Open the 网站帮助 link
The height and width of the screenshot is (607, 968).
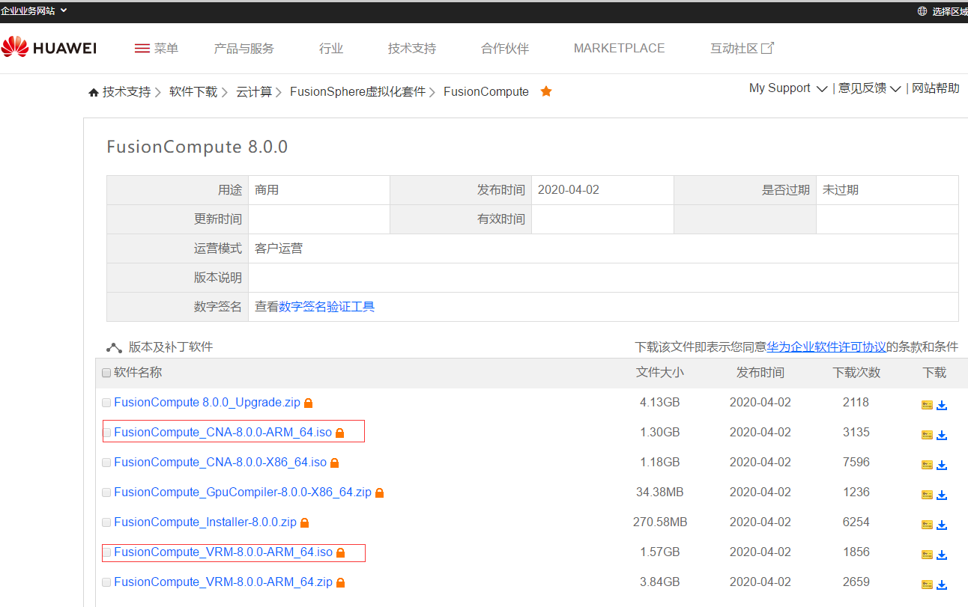pos(936,88)
